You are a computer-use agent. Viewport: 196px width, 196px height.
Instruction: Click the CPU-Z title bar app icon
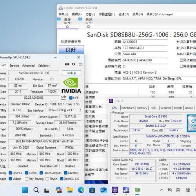pyautogui.click(x=111, y=101)
